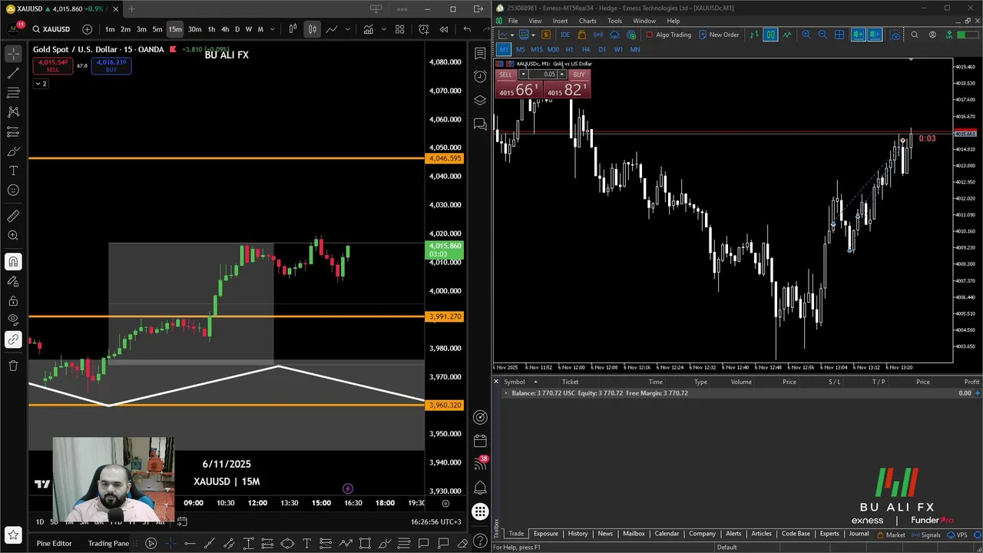Image resolution: width=983 pixels, height=553 pixels.
Task: Click the blue BUY 4,016.21 button in TradingView
Action: click(111, 65)
